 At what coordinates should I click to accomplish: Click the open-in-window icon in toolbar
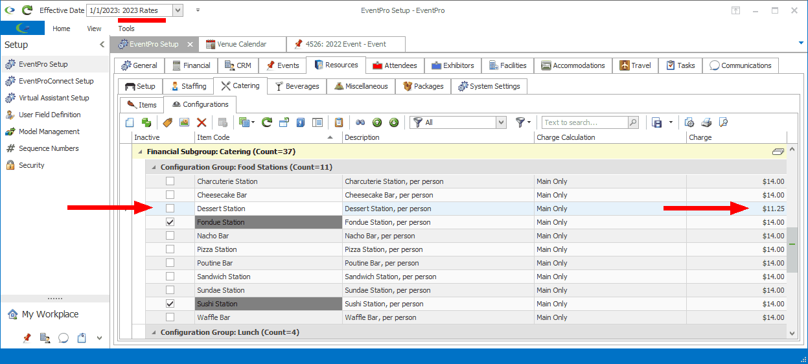tap(284, 122)
